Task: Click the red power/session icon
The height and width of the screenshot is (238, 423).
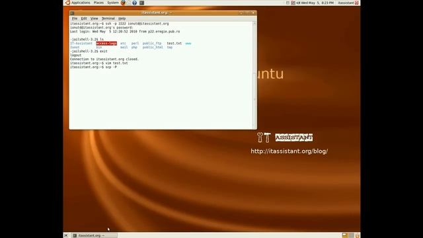Action: point(357,3)
